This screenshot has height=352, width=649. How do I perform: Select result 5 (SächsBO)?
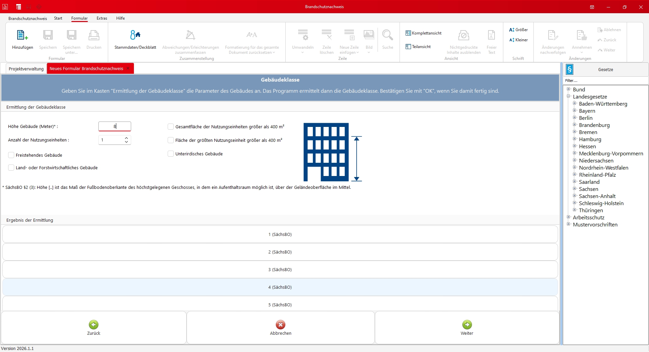coord(280,304)
